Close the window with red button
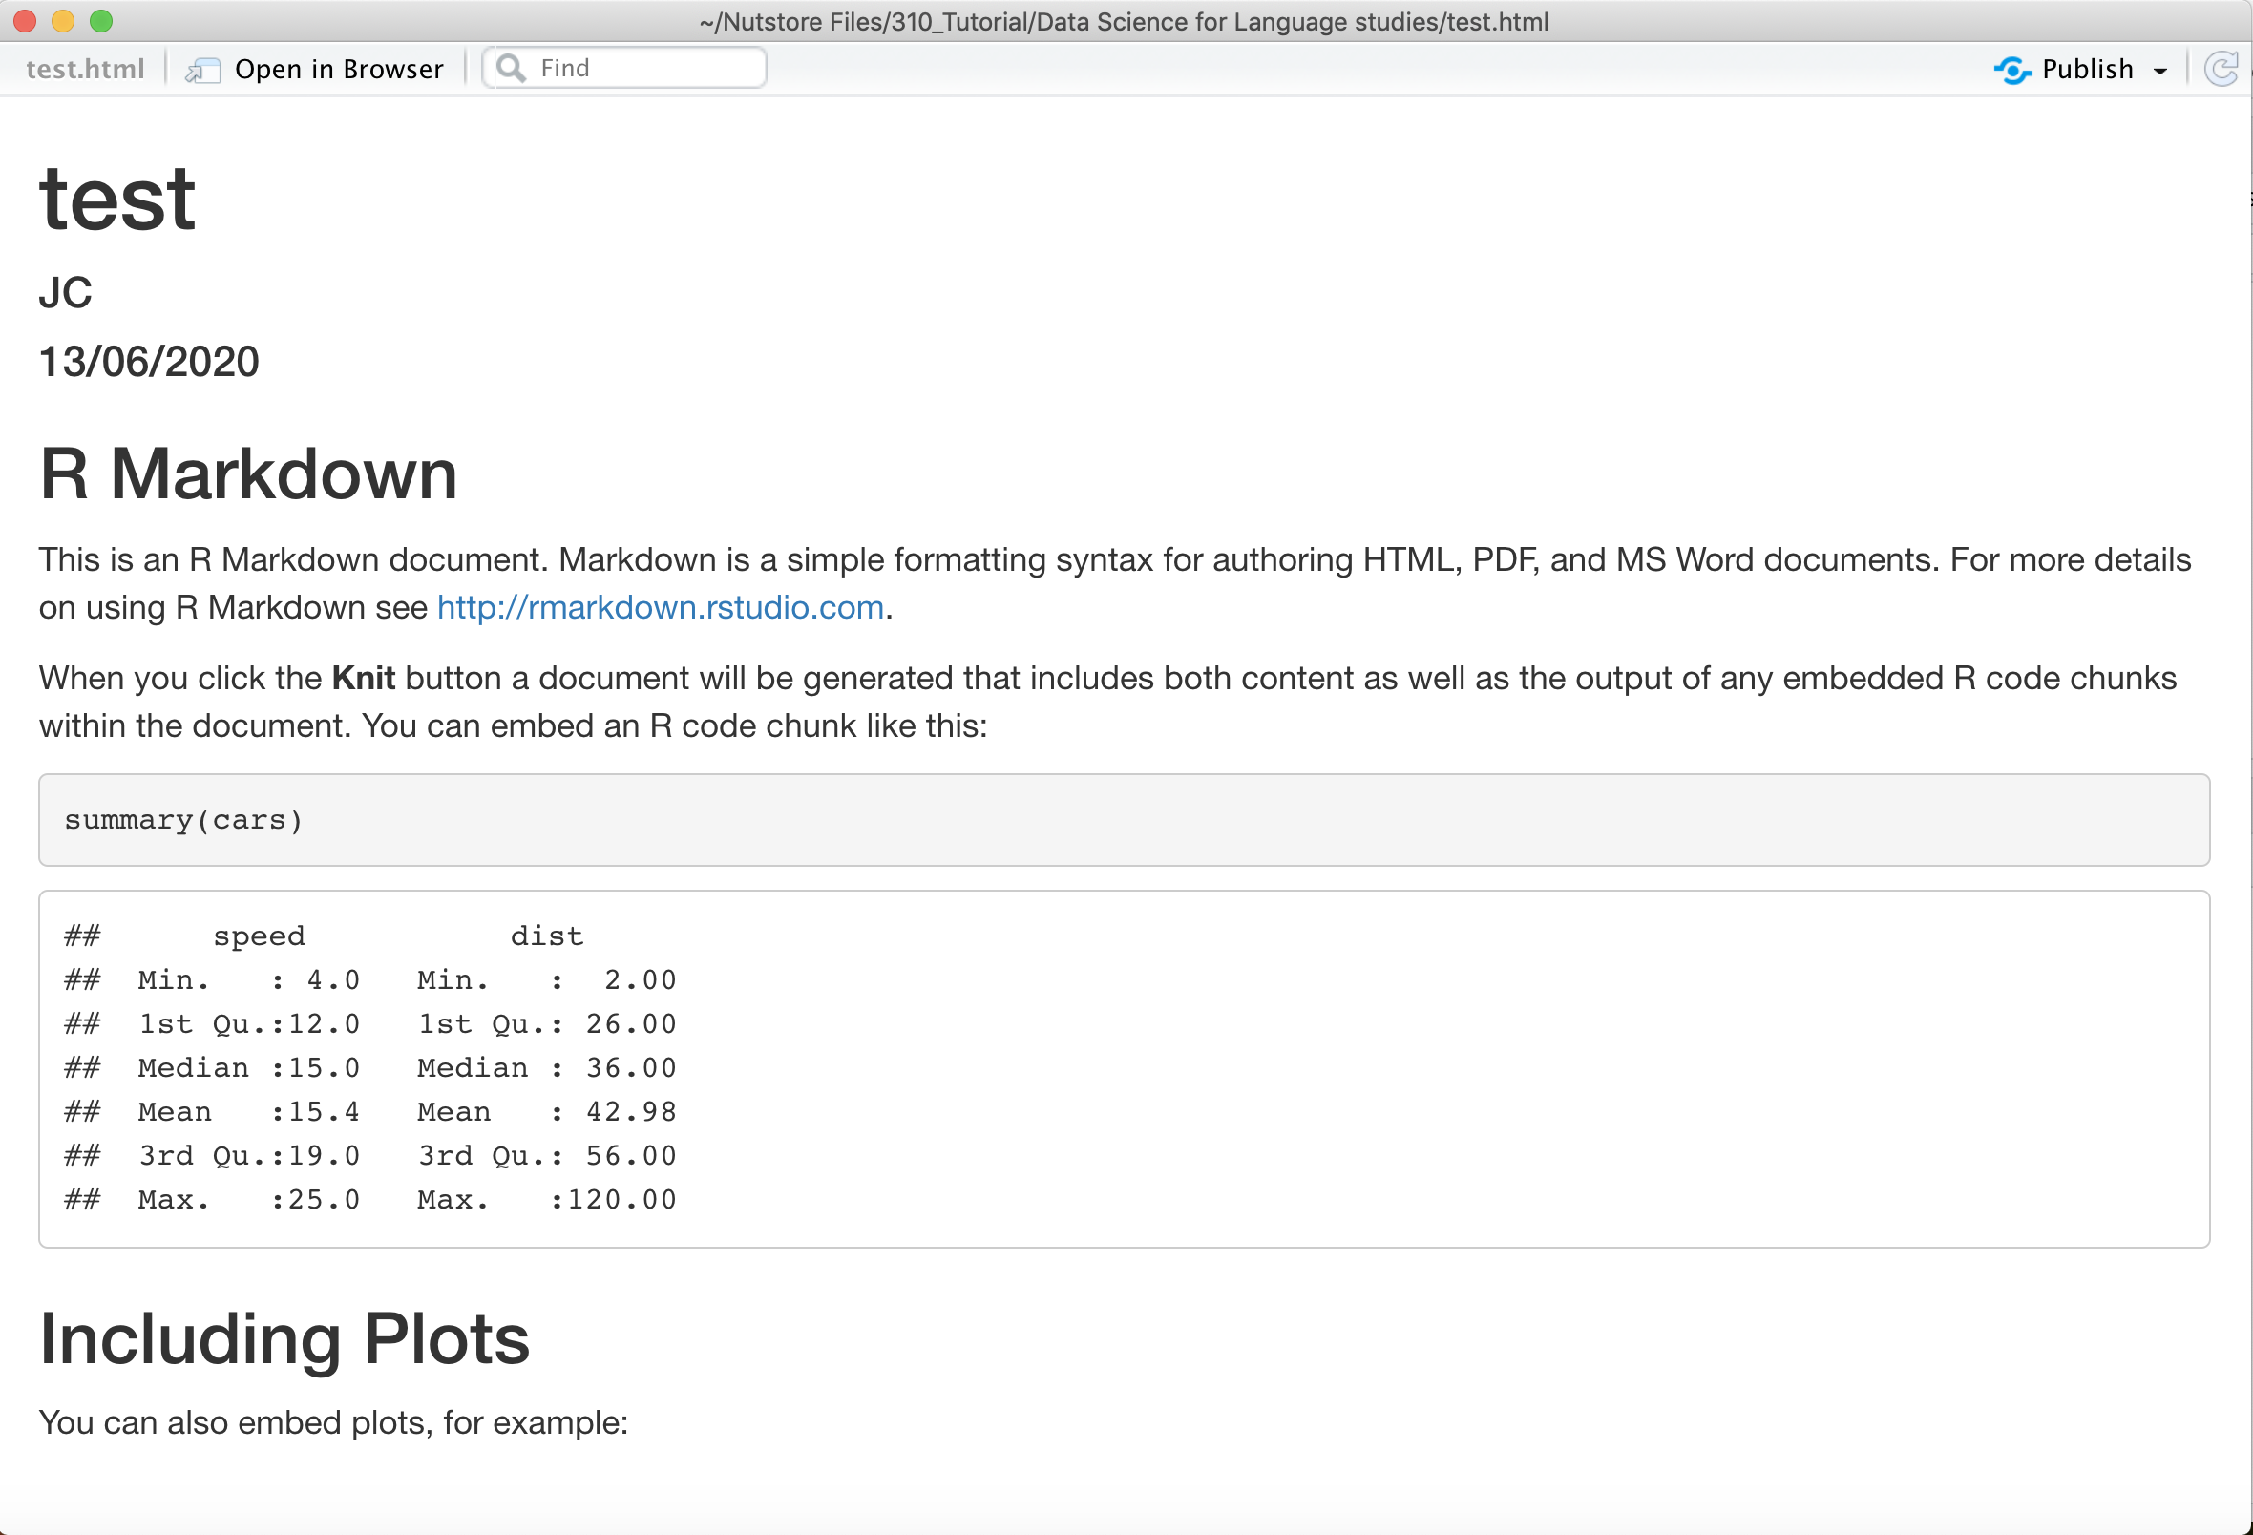Image resolution: width=2253 pixels, height=1535 pixels. (25, 20)
